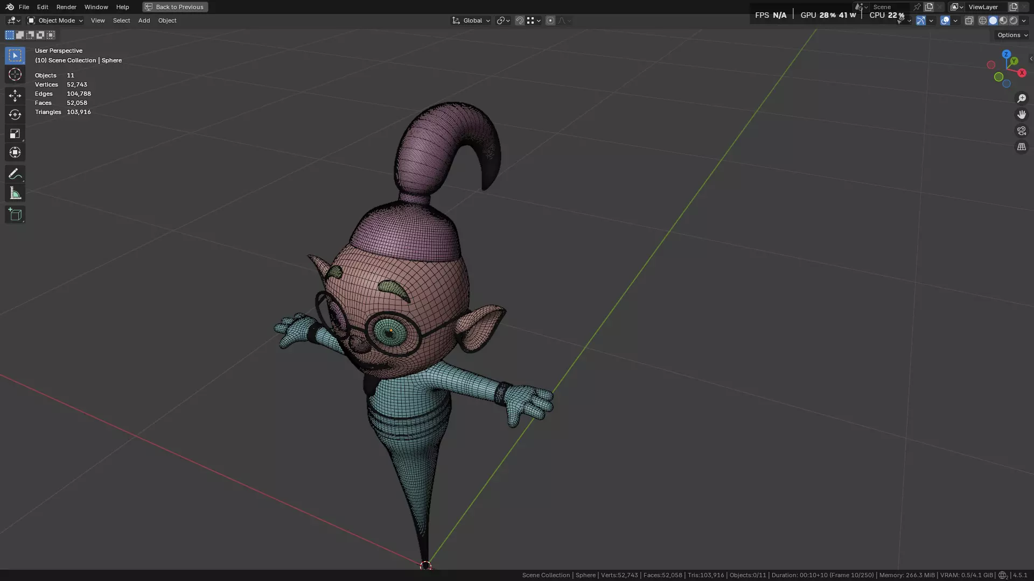Open the transform pivot point dropdown
The image size is (1034, 581).
click(503, 20)
